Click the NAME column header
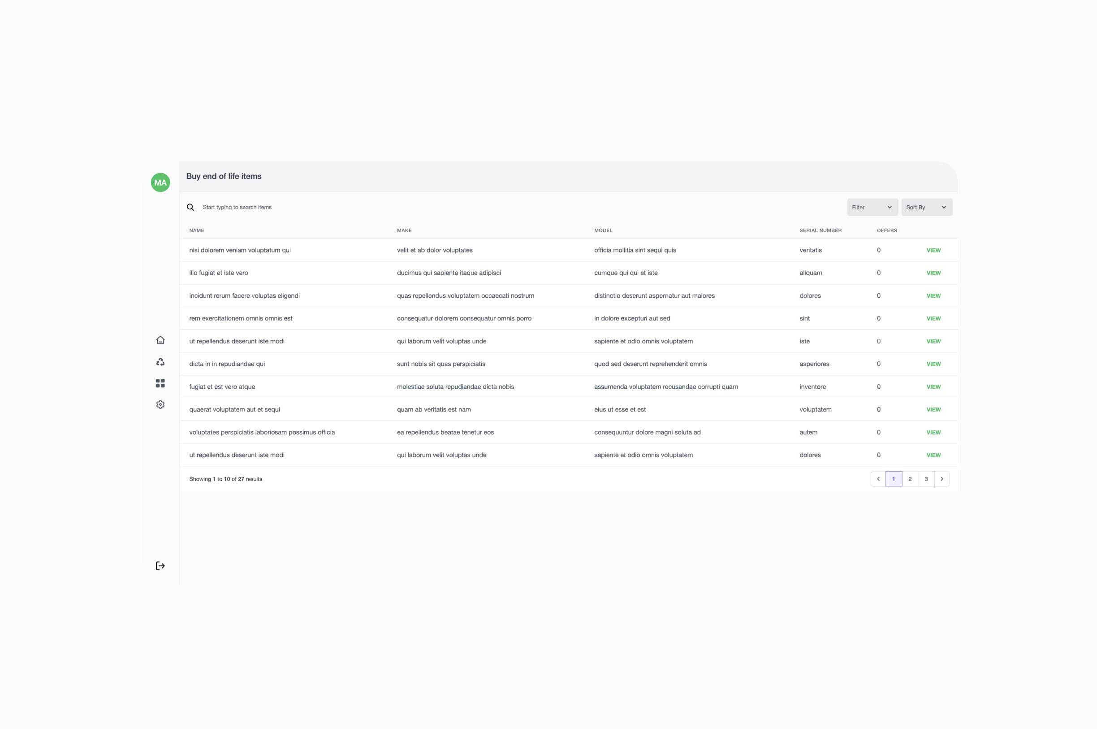 197,230
